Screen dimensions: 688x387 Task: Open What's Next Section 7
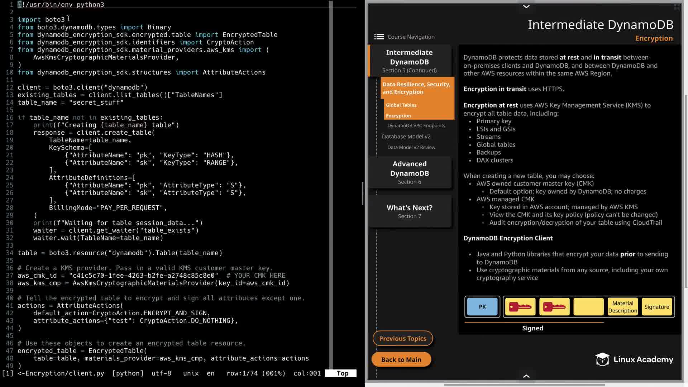pos(409,211)
